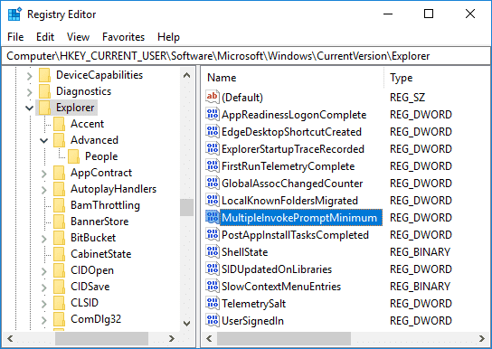
Task: Open the File menu
Action: point(15,37)
